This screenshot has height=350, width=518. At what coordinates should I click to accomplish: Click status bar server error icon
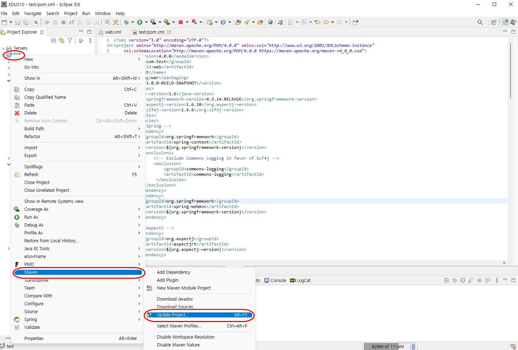coord(513,346)
